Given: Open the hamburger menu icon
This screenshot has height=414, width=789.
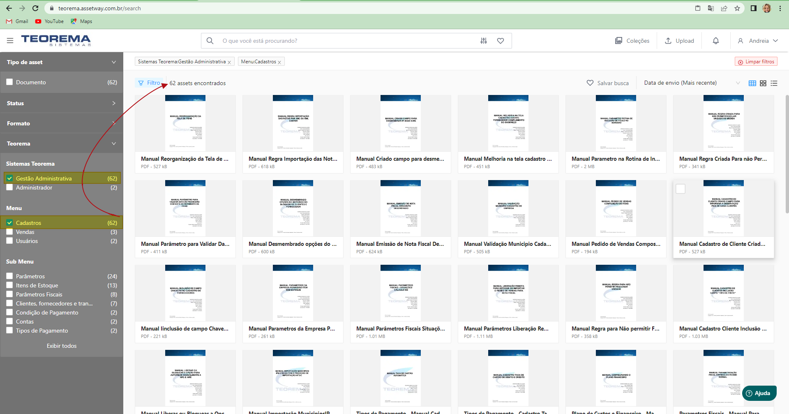Looking at the screenshot, I should [10, 41].
